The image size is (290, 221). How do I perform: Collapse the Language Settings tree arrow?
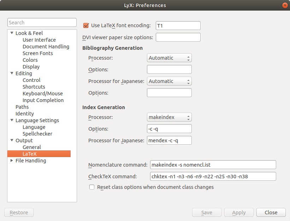(x=12, y=120)
